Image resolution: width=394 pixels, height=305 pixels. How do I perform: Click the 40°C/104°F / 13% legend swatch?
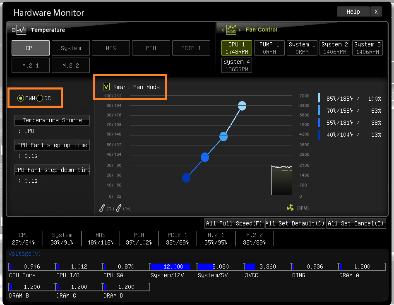coord(319,135)
